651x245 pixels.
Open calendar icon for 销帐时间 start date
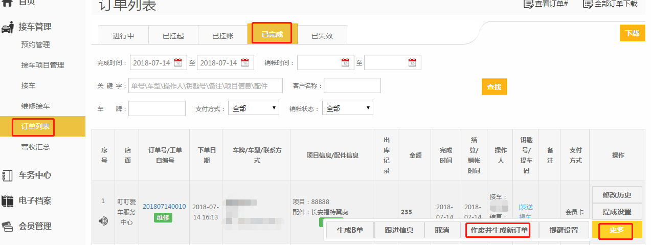click(345, 63)
